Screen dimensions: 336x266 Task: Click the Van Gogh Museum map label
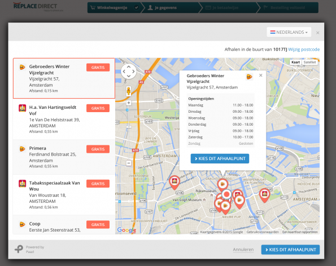point(187,200)
